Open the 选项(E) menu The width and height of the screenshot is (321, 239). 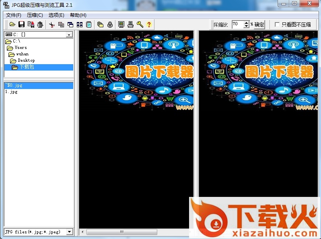[56, 15]
